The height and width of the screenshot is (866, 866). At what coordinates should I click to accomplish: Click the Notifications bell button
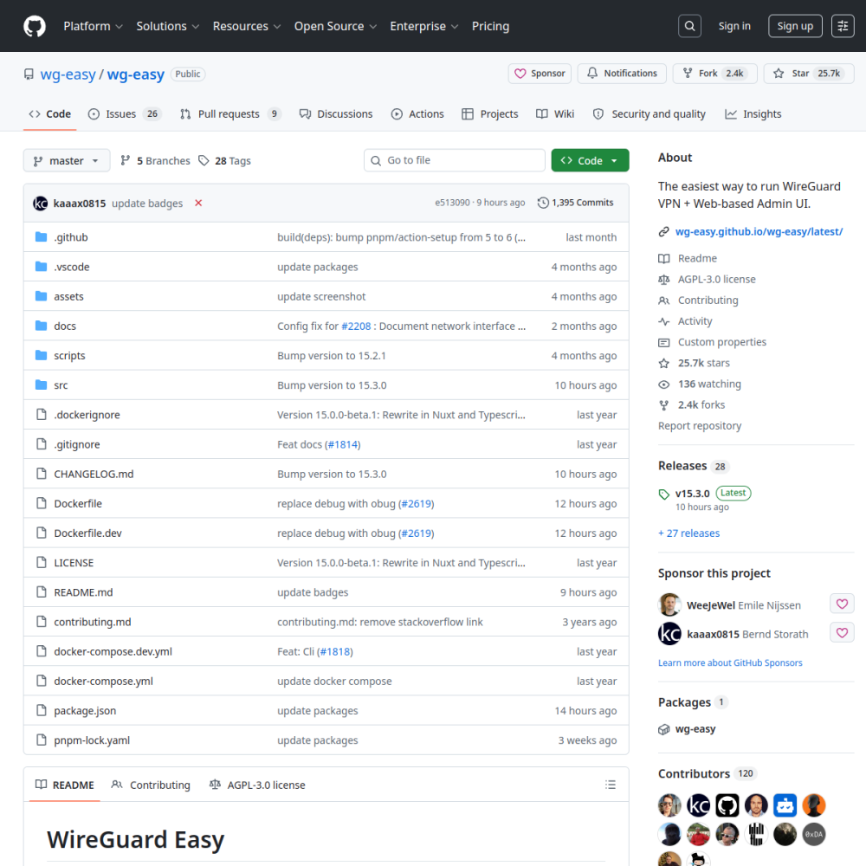(622, 74)
